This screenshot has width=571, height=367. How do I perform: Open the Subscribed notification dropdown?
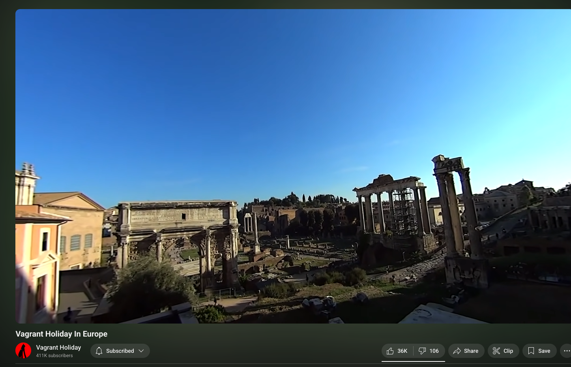tap(120, 351)
